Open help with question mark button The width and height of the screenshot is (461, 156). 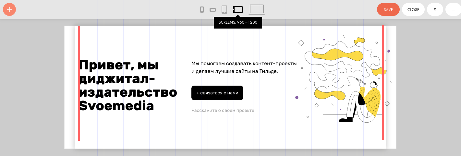pyautogui.click(x=435, y=9)
